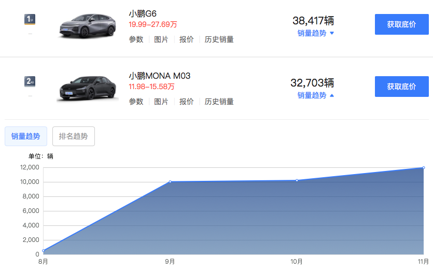
Task: Switch to the 排名趋势 tab
Action: point(73,136)
